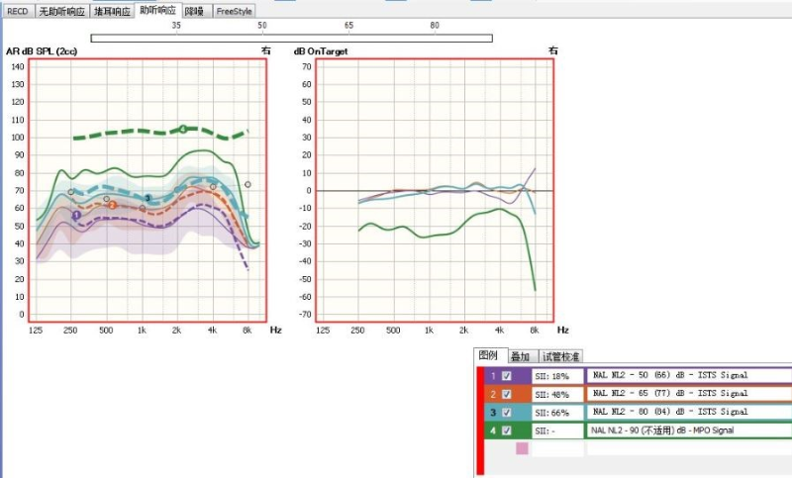
Task: Uncheck curve 1 purple checkbox
Action: [507, 376]
